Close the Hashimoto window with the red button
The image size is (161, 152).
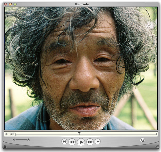click(6, 4)
